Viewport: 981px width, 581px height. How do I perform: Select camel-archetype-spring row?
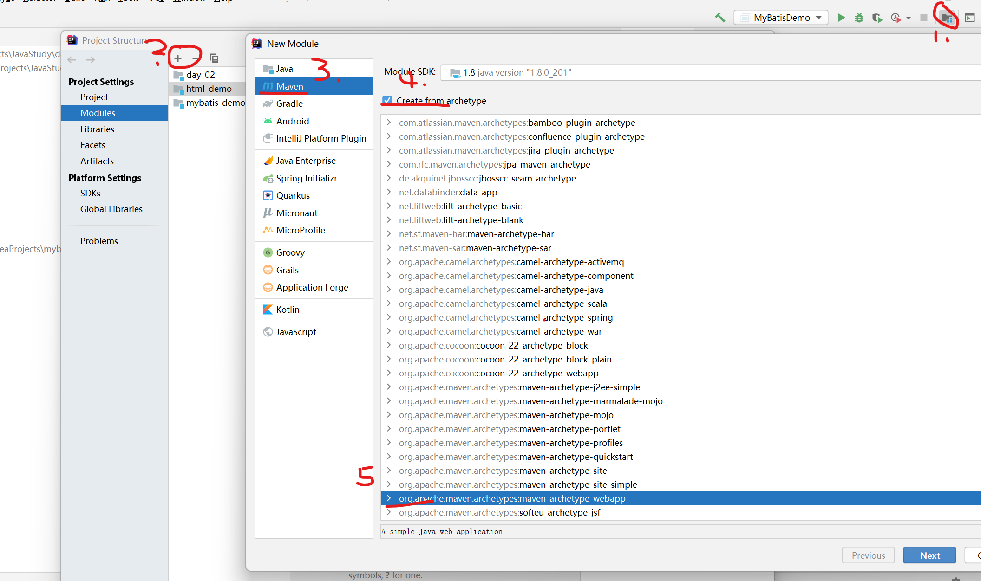tap(681, 317)
